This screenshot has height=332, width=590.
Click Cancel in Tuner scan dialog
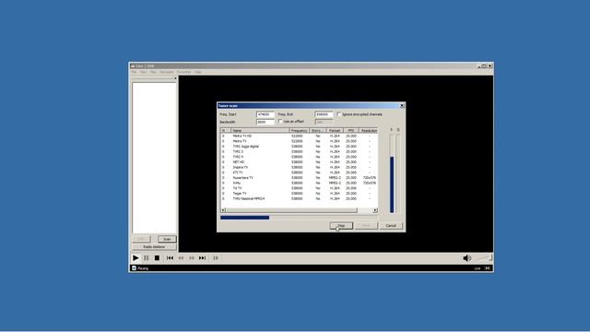pyautogui.click(x=391, y=225)
